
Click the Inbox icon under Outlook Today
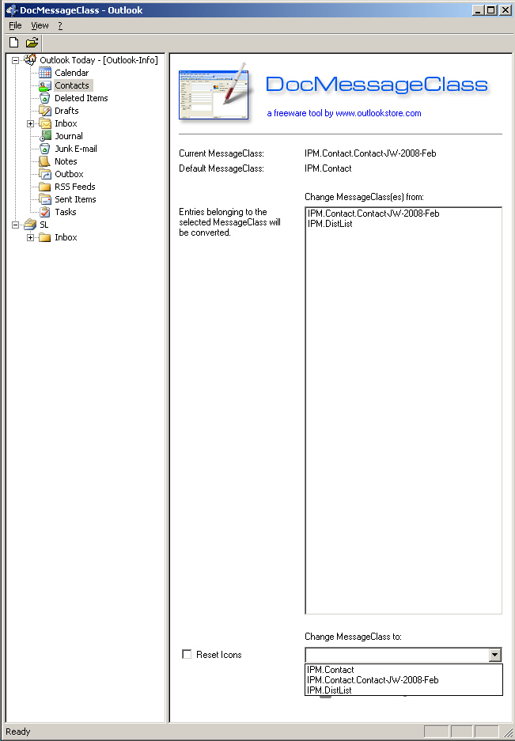coord(45,123)
